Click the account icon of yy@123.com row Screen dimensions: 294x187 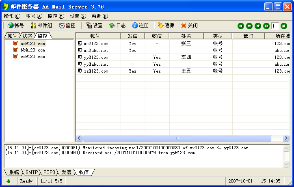80,57
